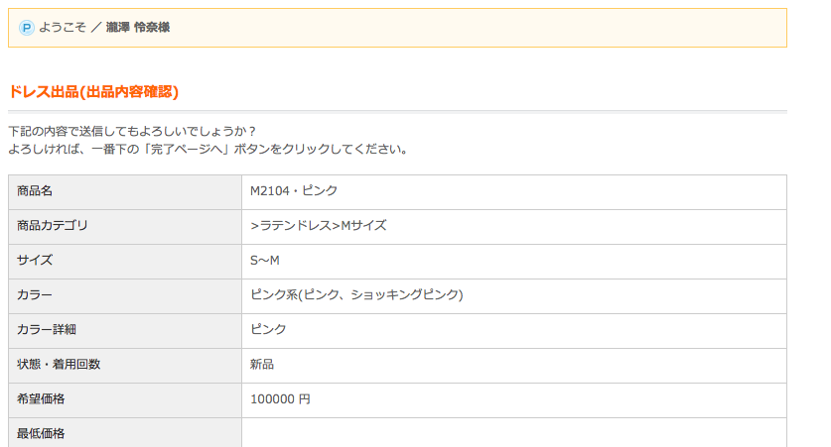Select the カラー label cell
This screenshot has width=831, height=447.
[125, 296]
